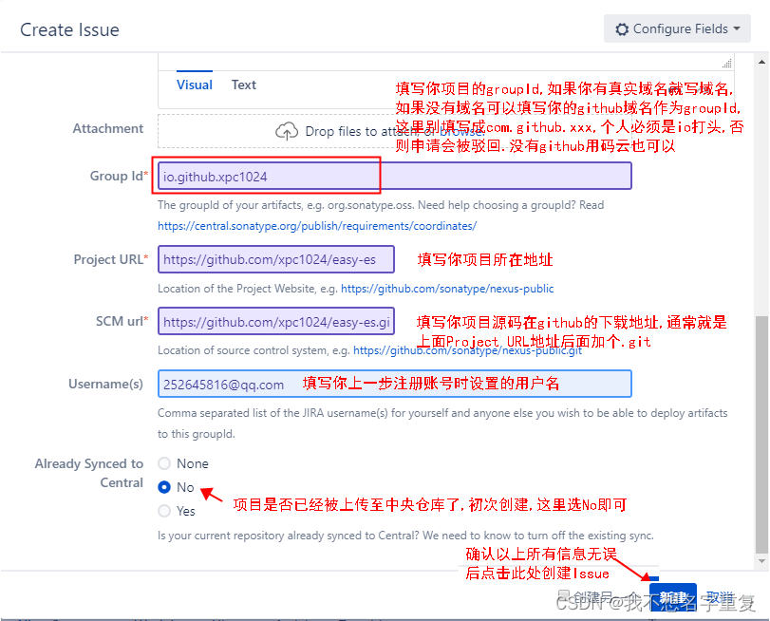Switch to the Visual editor tab
This screenshot has height=621, width=770.
pyautogui.click(x=195, y=85)
